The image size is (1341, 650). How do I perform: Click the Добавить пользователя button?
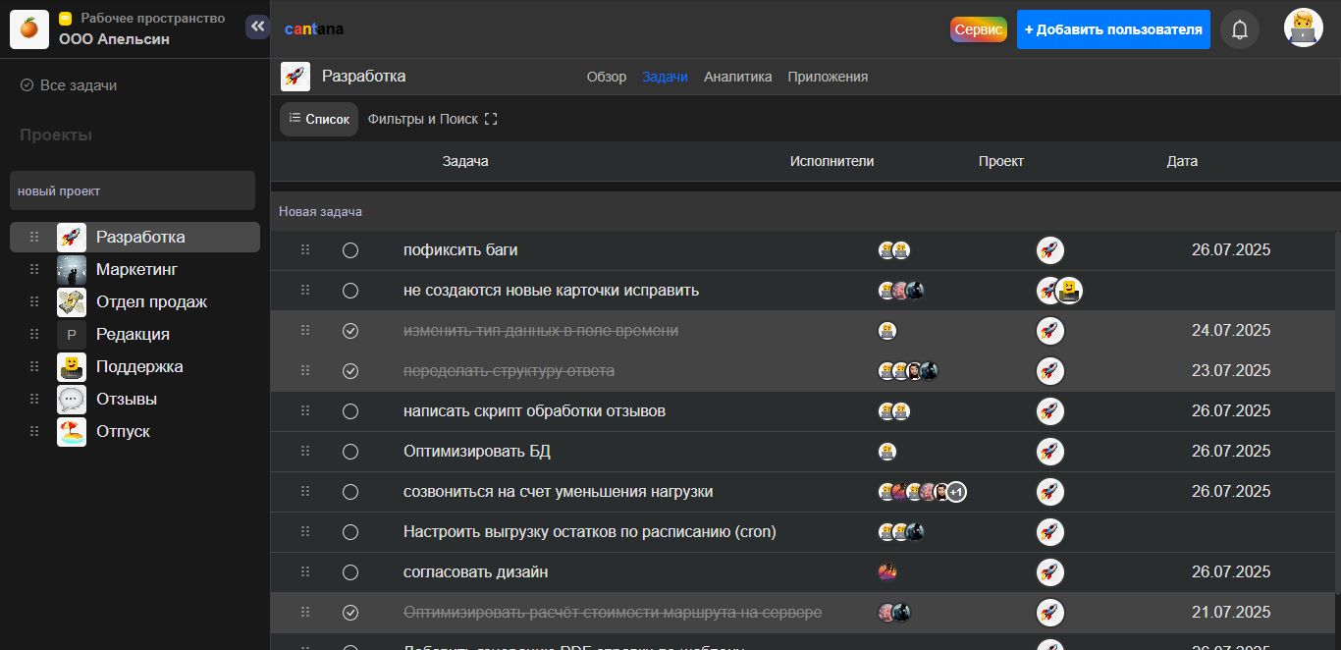point(1112,29)
